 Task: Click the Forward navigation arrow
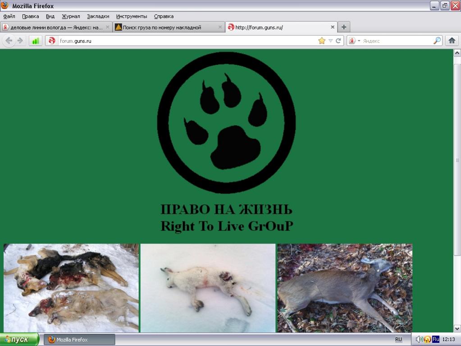(20, 41)
